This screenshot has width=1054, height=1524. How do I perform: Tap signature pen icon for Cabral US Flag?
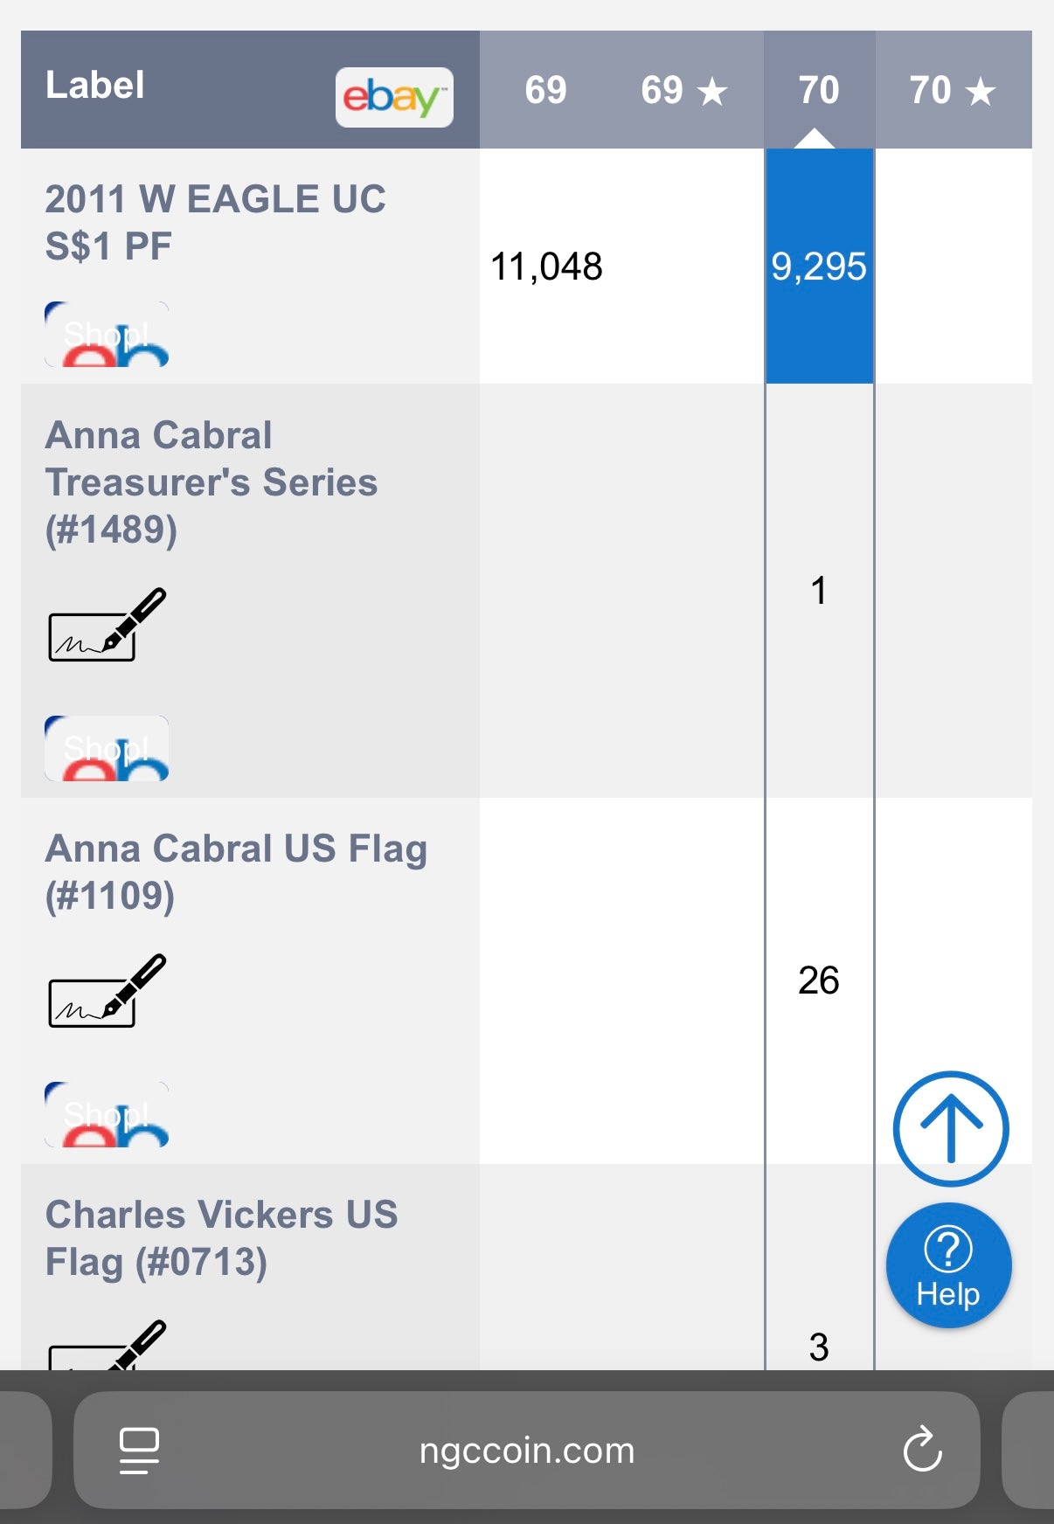tap(107, 992)
